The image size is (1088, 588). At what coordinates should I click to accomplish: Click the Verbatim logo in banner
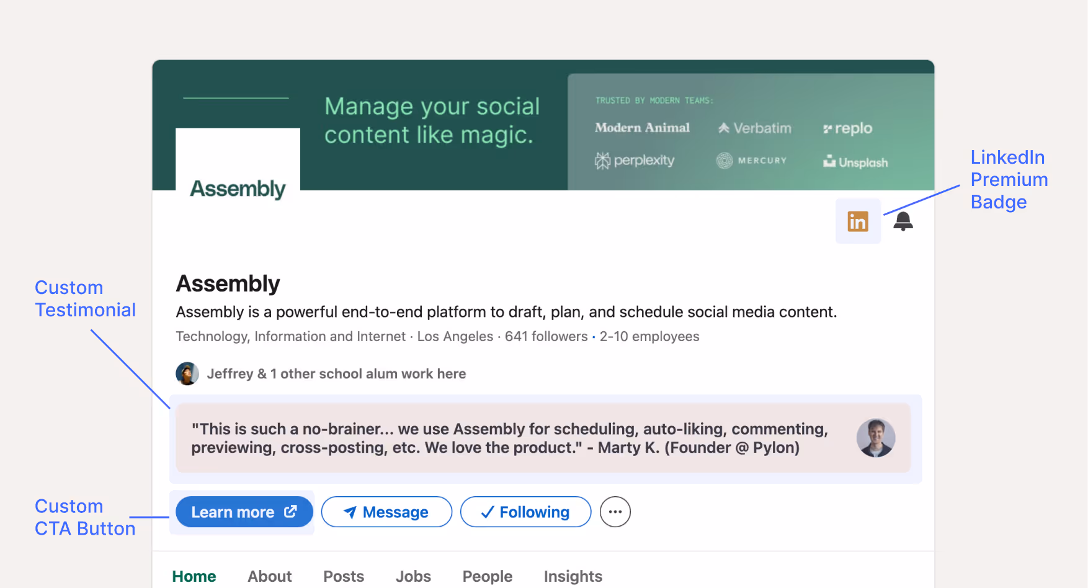click(755, 128)
